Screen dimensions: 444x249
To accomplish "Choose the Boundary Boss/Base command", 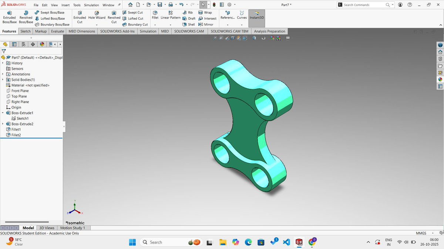I will point(52,24).
